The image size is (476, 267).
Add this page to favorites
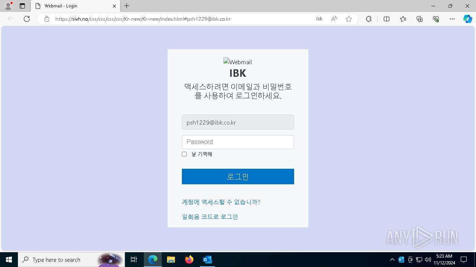pyautogui.click(x=349, y=19)
